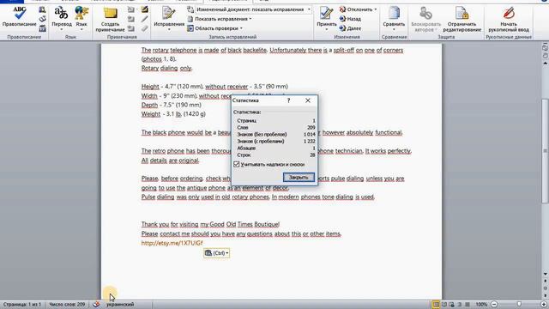Click the украинский language indicator
This screenshot has width=549, height=309.
[x=120, y=305]
